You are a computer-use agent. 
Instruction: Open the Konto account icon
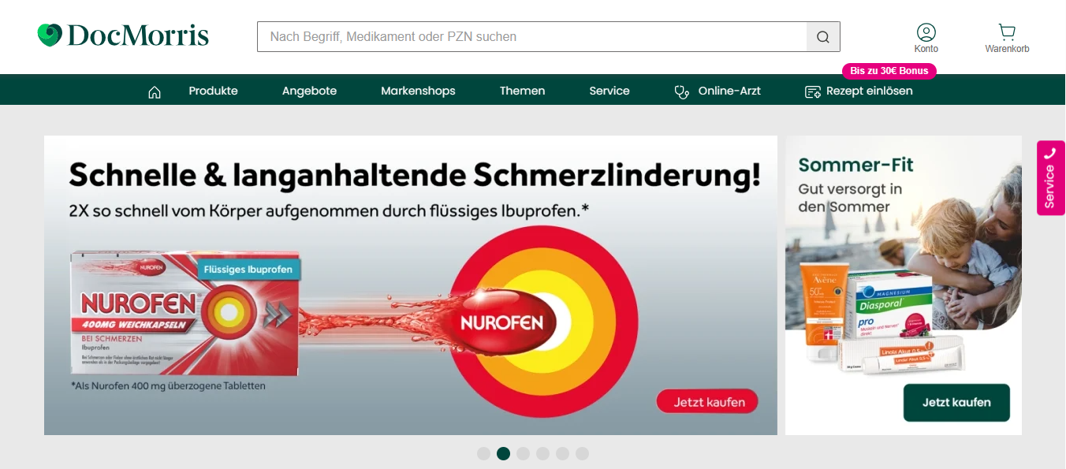coord(926,32)
